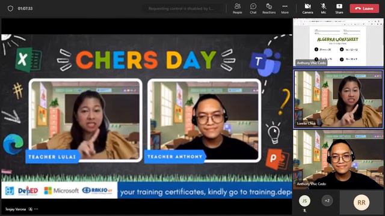Click the Lorelie Chua name label
The width and height of the screenshot is (385, 216).
306,124
